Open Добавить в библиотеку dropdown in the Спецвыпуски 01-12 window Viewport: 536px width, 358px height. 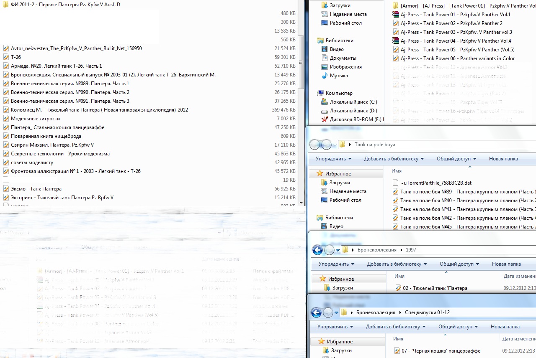point(395,327)
